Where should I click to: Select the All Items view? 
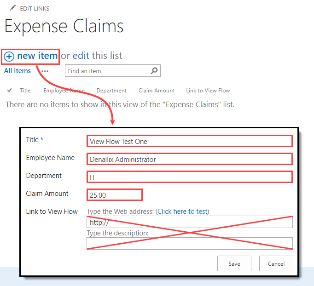pos(17,71)
